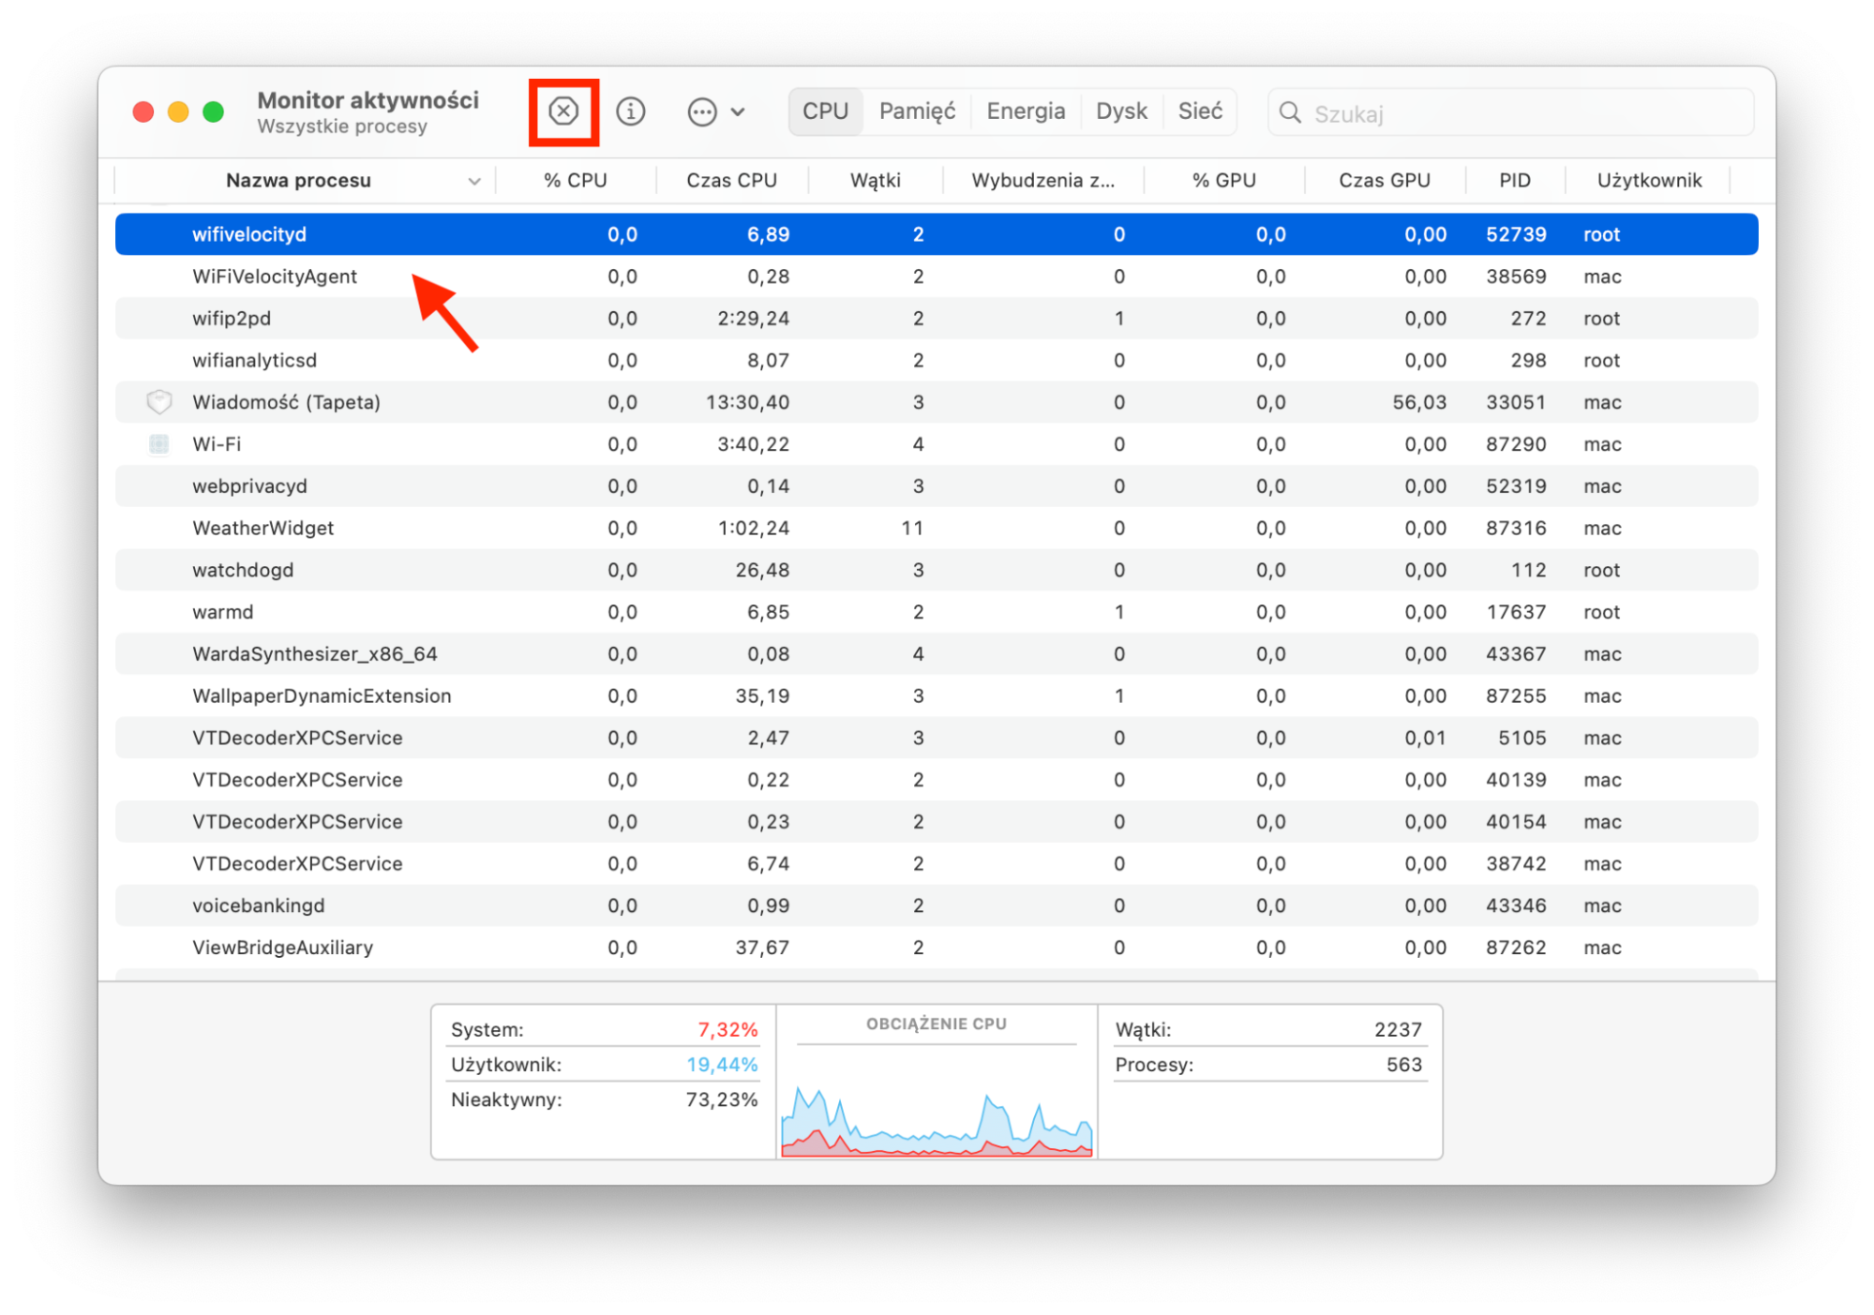The width and height of the screenshot is (1874, 1315).
Task: Click the Użytkownik 19,44% statistic
Action: 604,1065
